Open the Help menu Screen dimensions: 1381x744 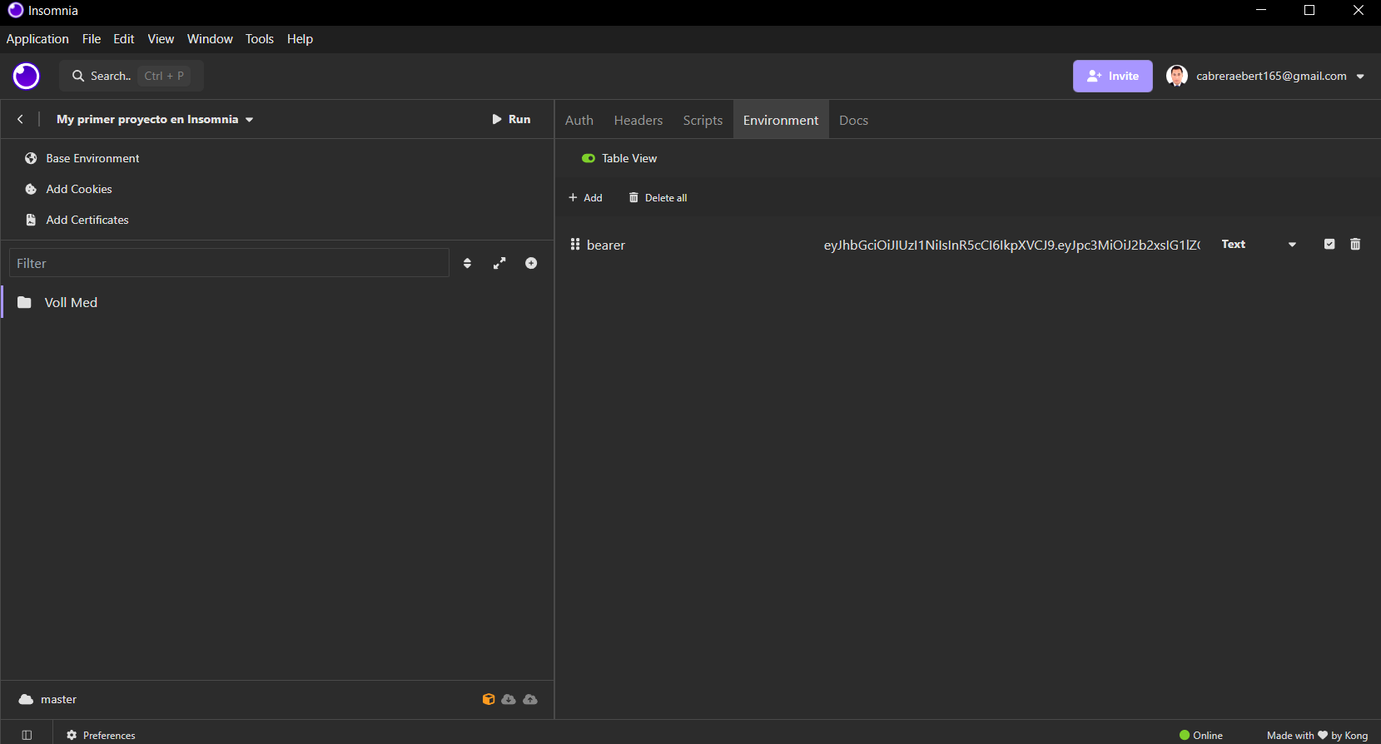click(x=300, y=39)
